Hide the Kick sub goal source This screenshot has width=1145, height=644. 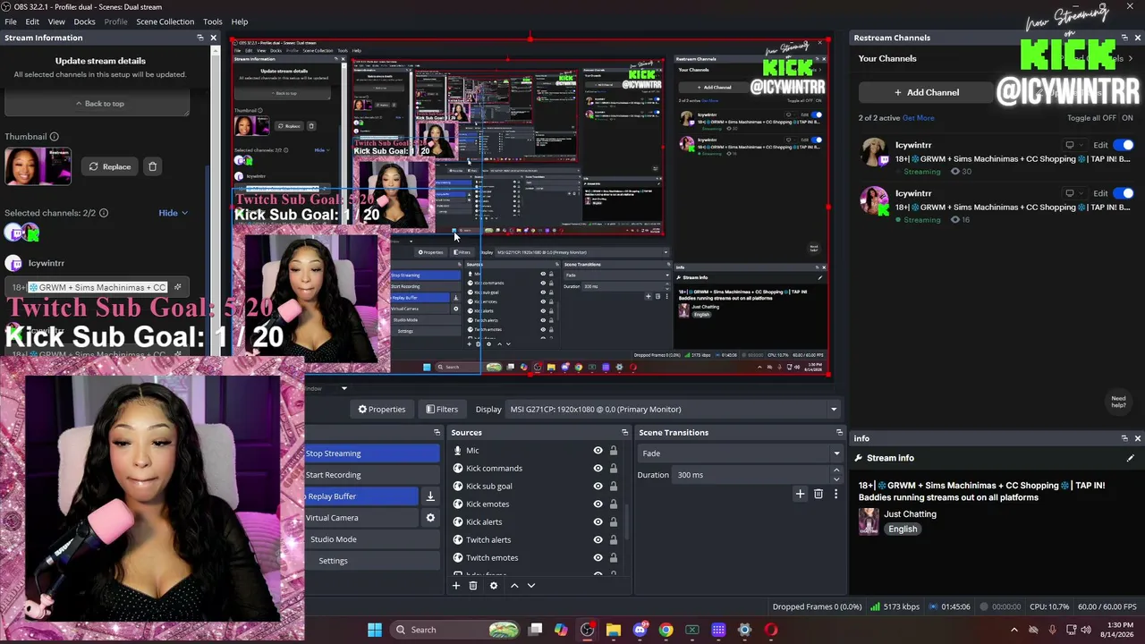[x=598, y=487]
